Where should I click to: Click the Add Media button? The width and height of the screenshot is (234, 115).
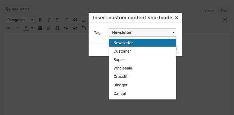17,9
